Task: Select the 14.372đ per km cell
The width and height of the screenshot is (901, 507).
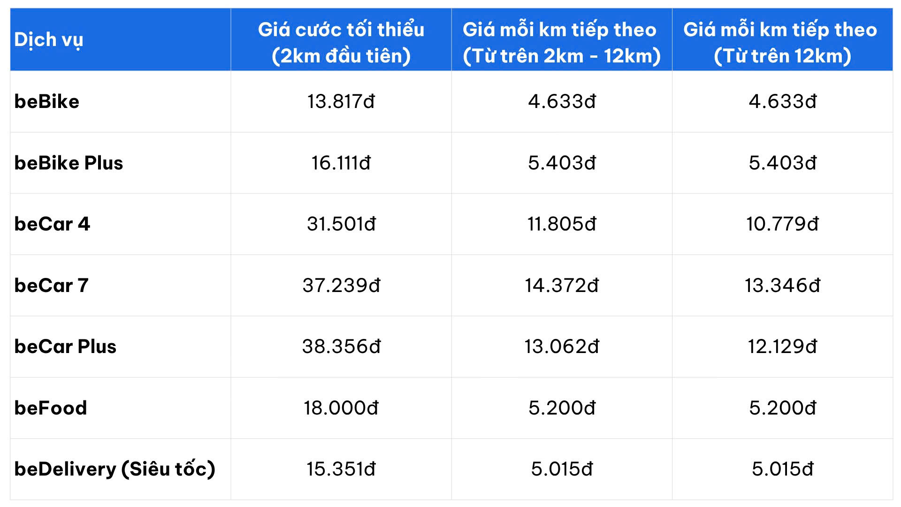Action: tap(562, 285)
